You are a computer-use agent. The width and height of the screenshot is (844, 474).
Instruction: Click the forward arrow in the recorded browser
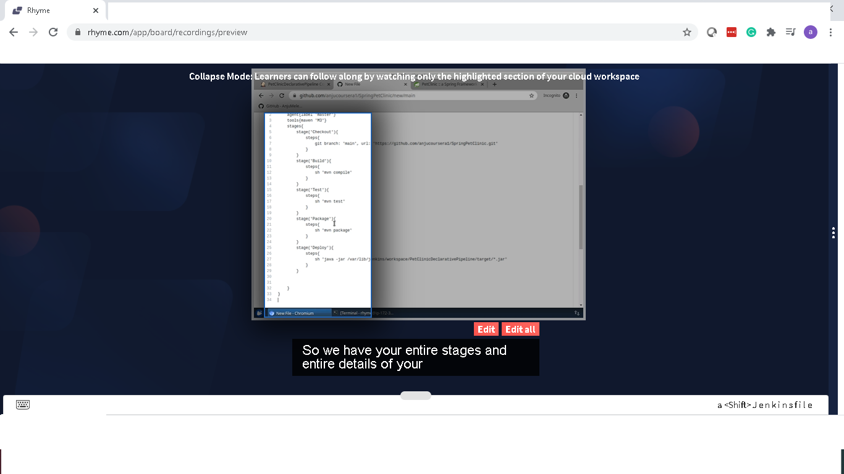271,96
